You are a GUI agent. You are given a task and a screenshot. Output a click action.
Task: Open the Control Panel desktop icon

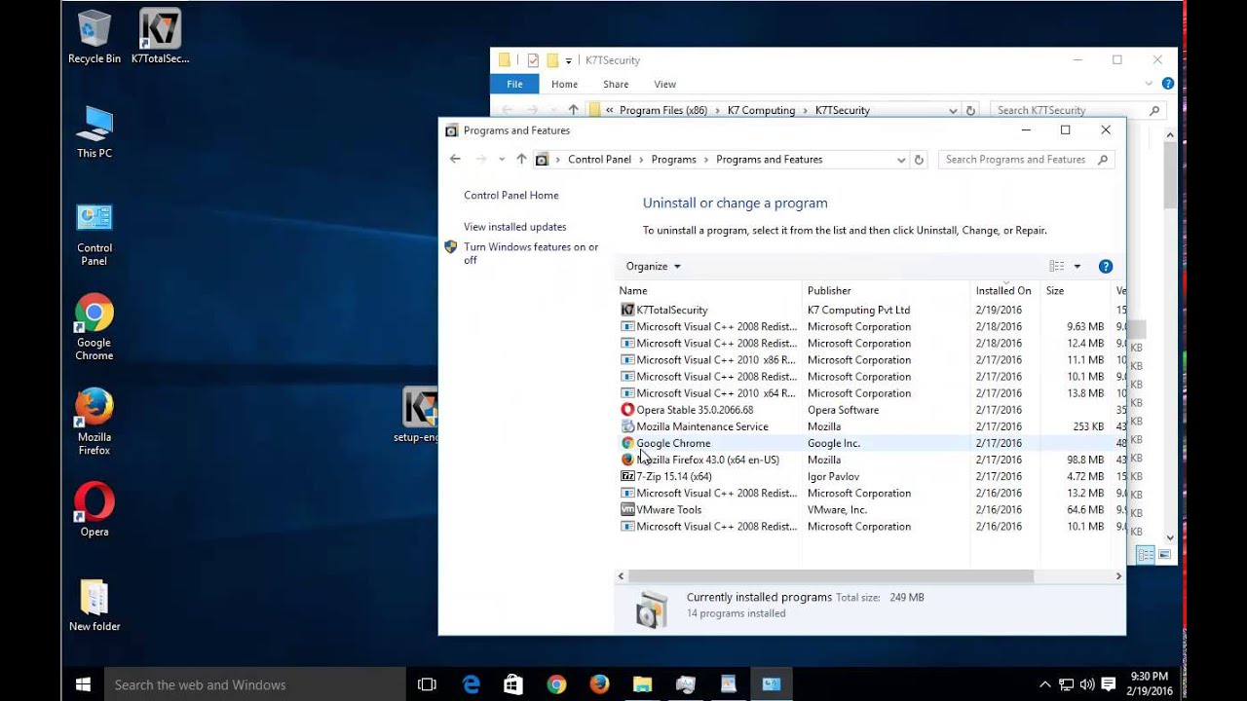click(x=94, y=234)
